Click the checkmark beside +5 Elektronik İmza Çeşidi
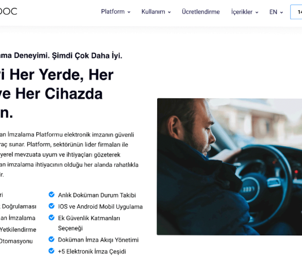The width and height of the screenshot is (302, 262). point(51,251)
